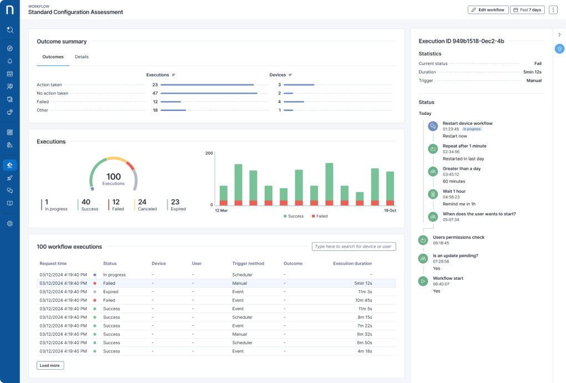Open the bell alerts icon in sidebar
Image resolution: width=566 pixels, height=383 pixels.
tap(9, 61)
